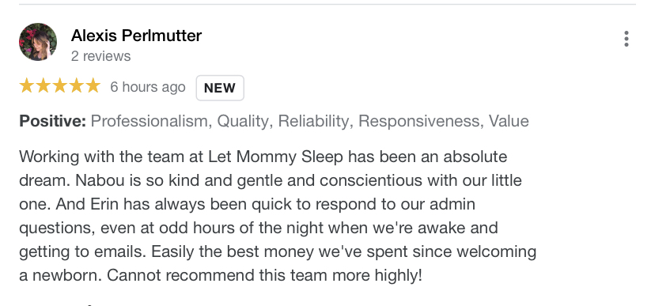Select the fourth gold star in the rating
The height and width of the screenshot is (306, 655).
coord(76,85)
